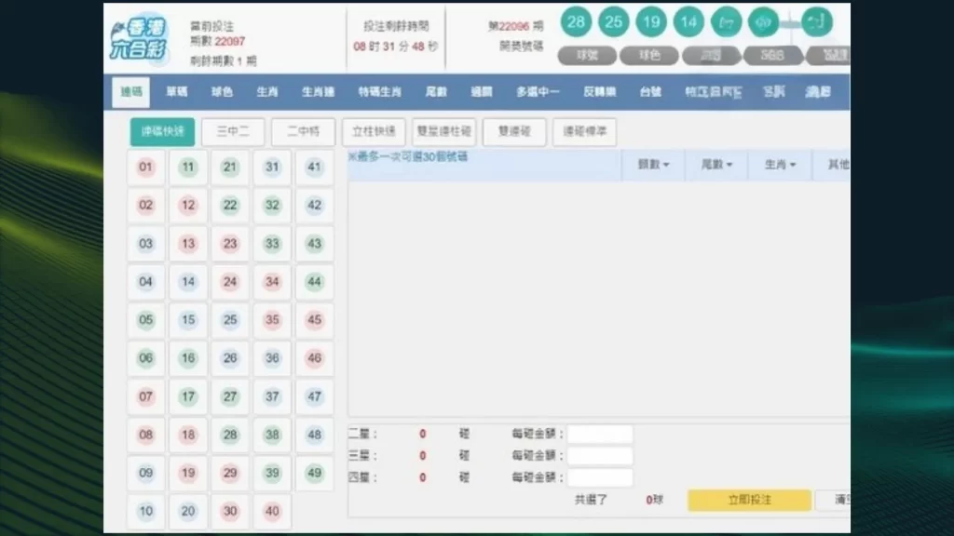
Task: Select lottery number 01
Action: [x=145, y=167]
